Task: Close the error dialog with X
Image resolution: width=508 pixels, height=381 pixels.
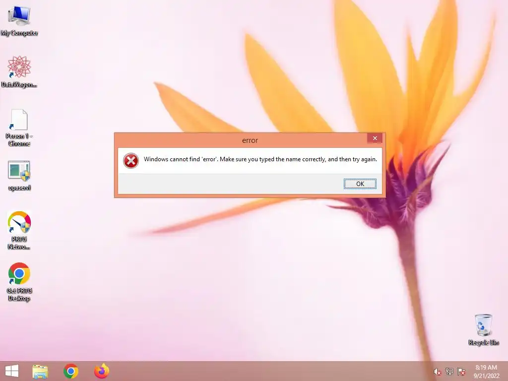Action: [x=375, y=138]
